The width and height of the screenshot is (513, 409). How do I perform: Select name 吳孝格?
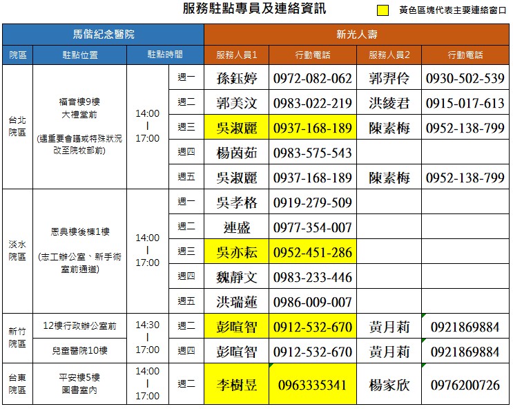(237, 202)
